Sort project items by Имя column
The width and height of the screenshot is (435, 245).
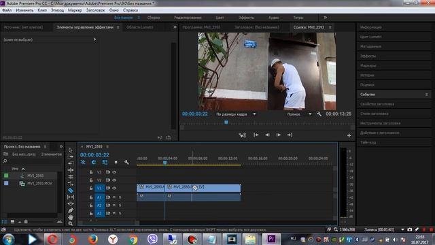coord(15,169)
